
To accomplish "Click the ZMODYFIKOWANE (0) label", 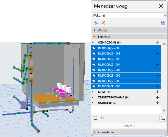I will click(x=113, y=97).
